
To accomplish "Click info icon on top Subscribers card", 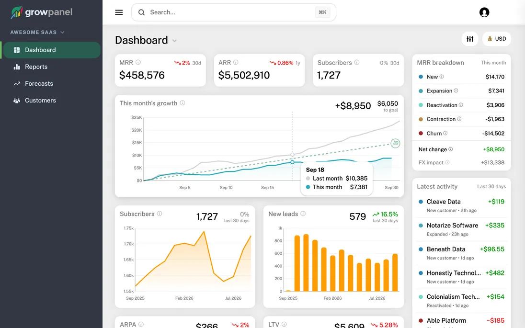I will [x=356, y=62].
